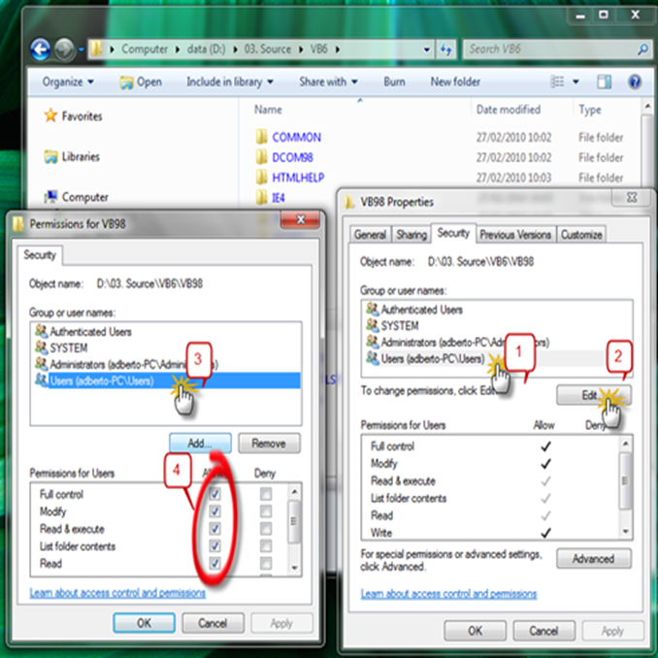Select the DCOM98 folder icon
658x658 pixels.
point(261,157)
